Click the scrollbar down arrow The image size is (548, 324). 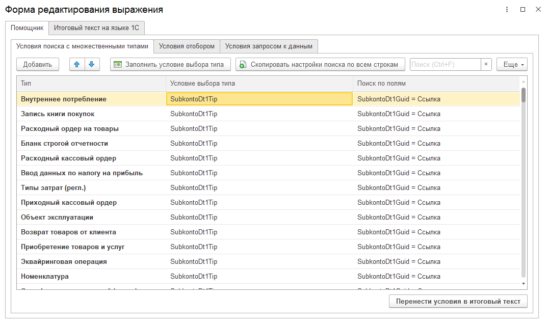pos(523,284)
